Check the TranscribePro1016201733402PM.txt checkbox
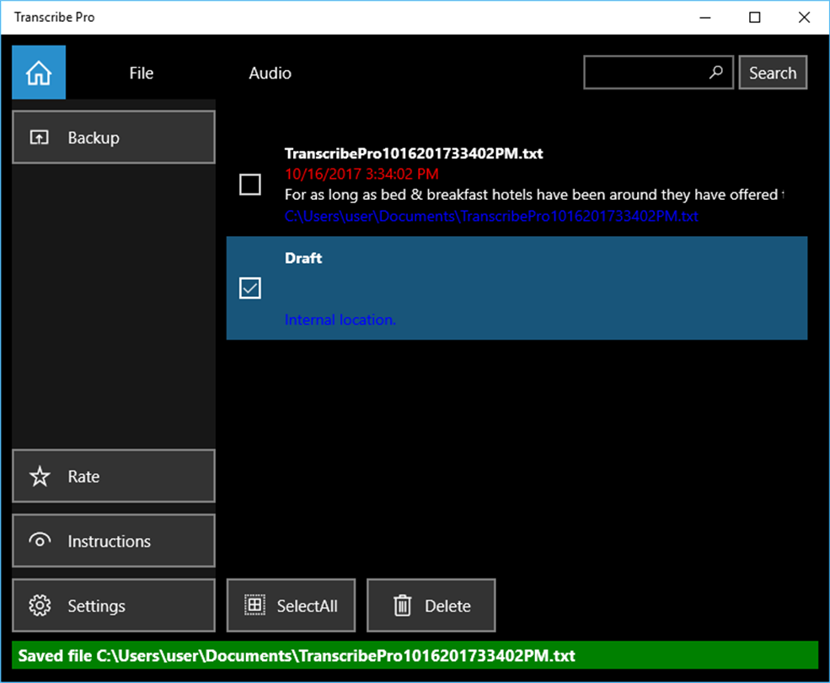 click(250, 185)
